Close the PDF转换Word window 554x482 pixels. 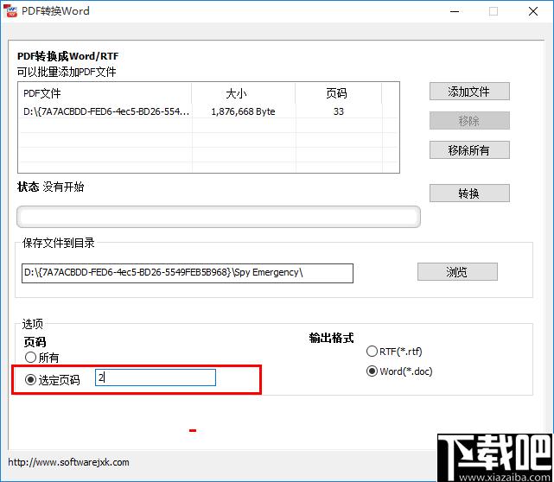[533, 11]
